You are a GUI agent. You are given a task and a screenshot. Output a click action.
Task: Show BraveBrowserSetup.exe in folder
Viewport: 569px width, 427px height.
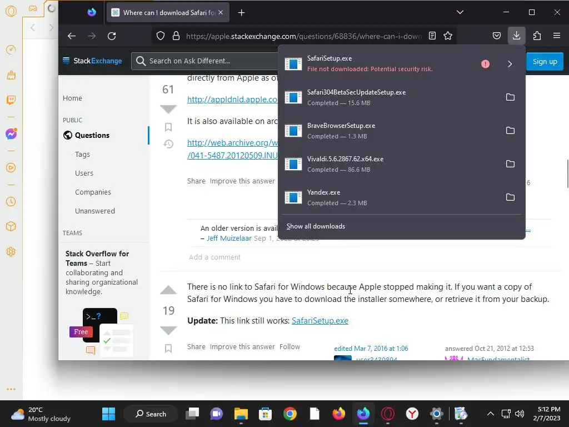(x=510, y=130)
